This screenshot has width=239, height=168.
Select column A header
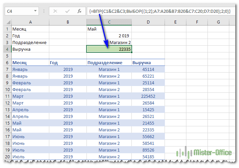[30, 22]
